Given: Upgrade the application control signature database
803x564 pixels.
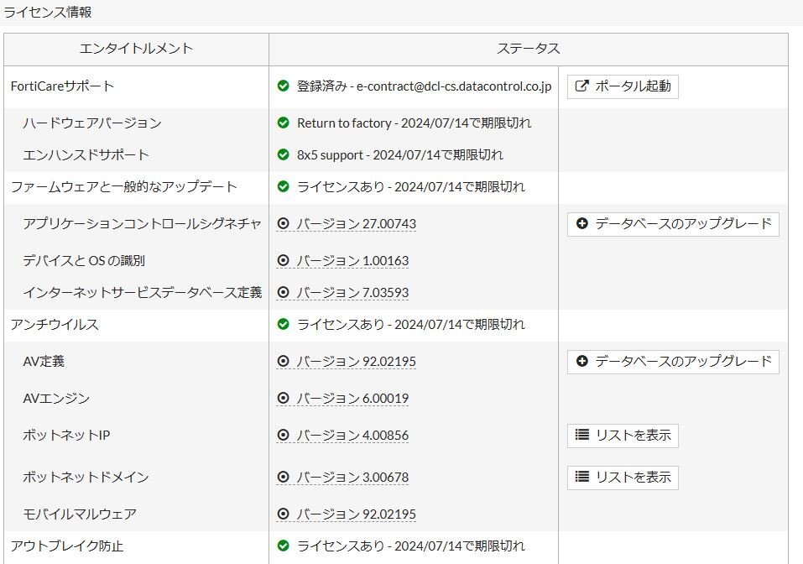Looking at the screenshot, I should (x=673, y=224).
